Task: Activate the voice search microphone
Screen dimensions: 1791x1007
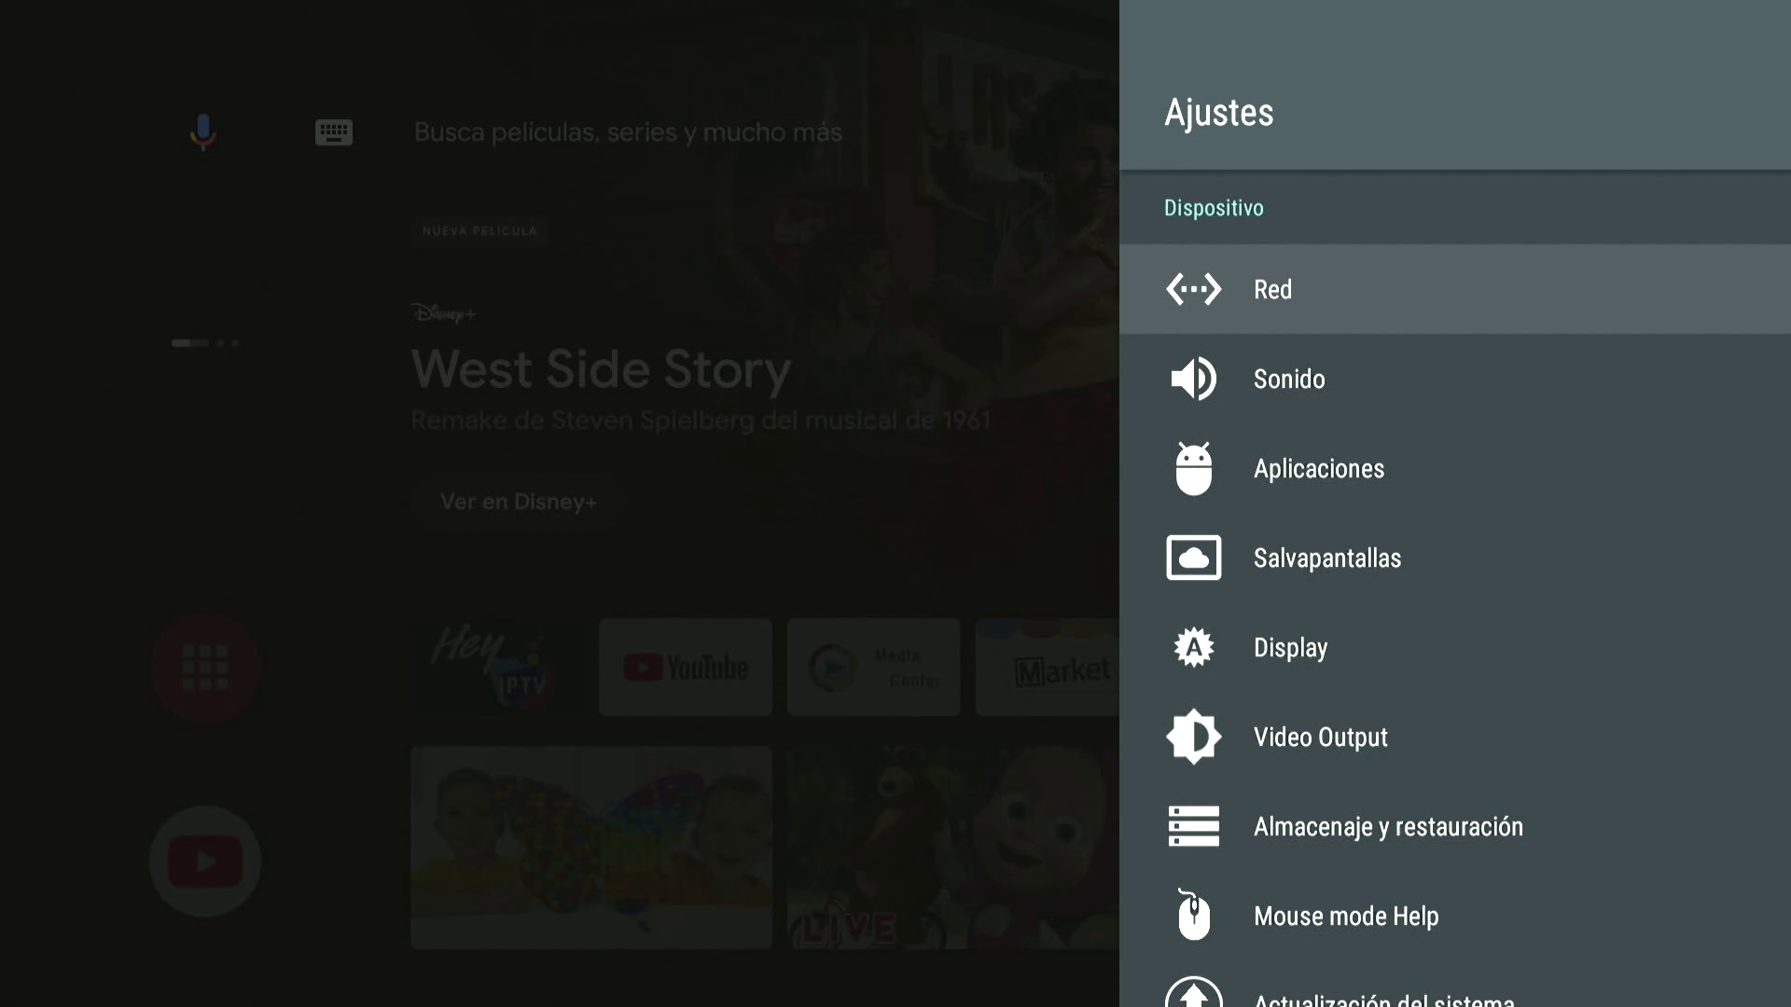Action: tap(202, 131)
